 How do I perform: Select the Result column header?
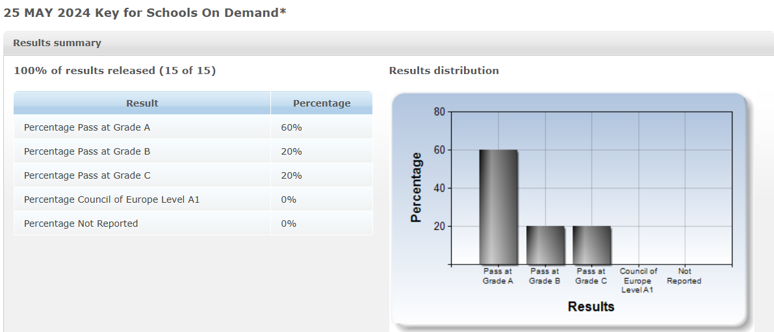pyautogui.click(x=142, y=103)
